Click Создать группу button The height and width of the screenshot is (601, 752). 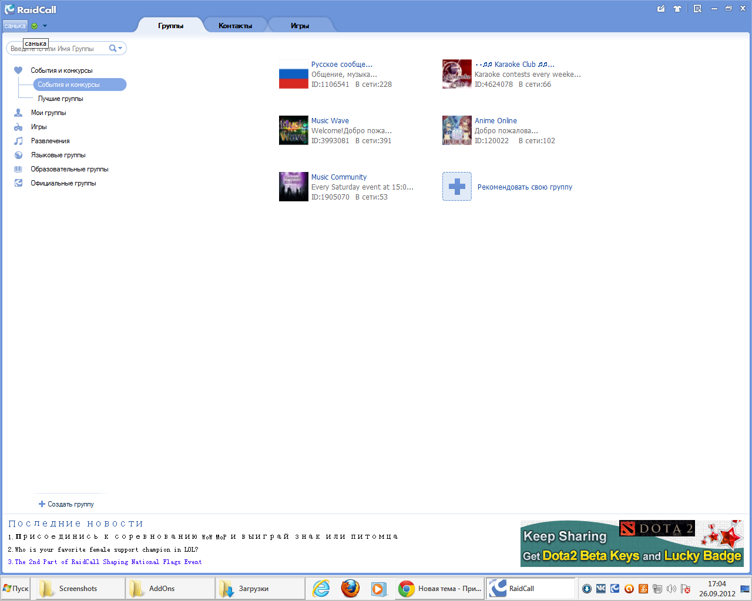click(x=66, y=504)
